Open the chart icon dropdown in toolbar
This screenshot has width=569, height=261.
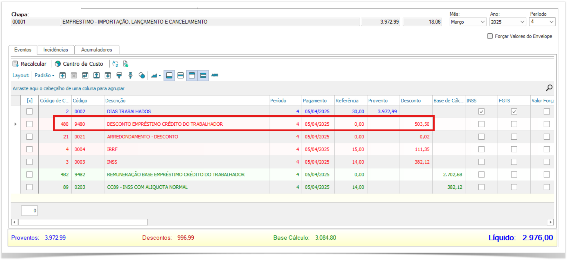click(156, 75)
